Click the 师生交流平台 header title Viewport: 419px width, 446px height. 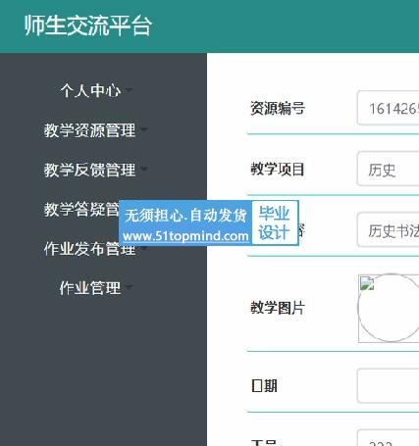88,25
